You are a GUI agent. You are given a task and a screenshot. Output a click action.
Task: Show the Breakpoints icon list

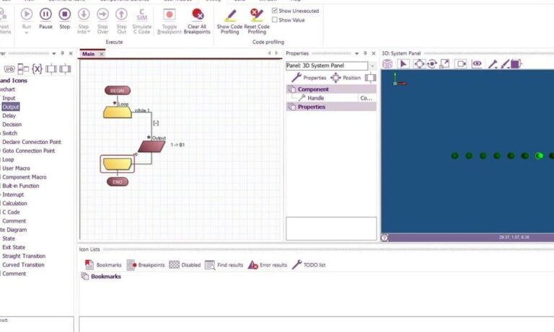(x=146, y=265)
